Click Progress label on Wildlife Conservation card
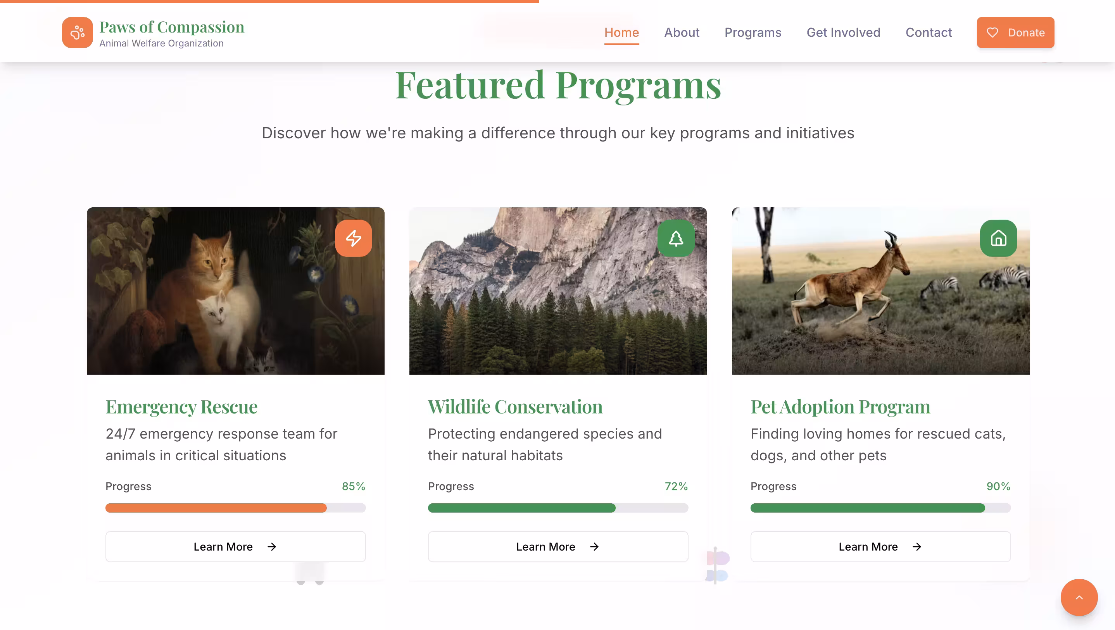Viewport: 1115px width, 630px height. tap(451, 486)
